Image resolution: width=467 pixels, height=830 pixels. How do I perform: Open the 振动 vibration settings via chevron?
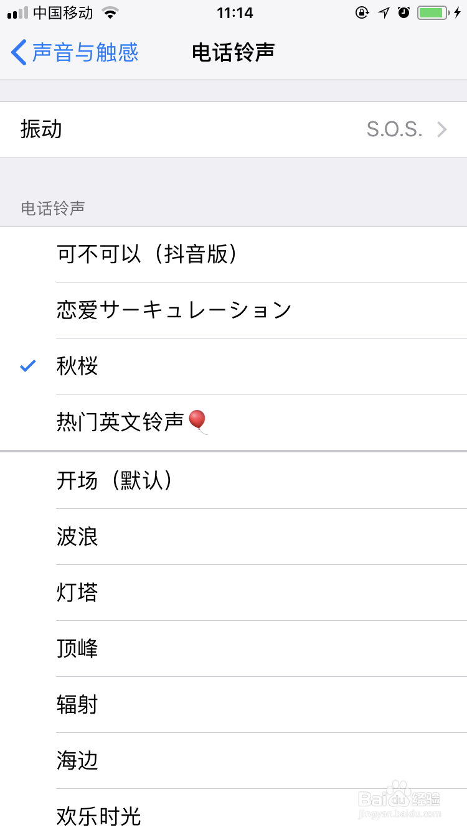tap(441, 129)
